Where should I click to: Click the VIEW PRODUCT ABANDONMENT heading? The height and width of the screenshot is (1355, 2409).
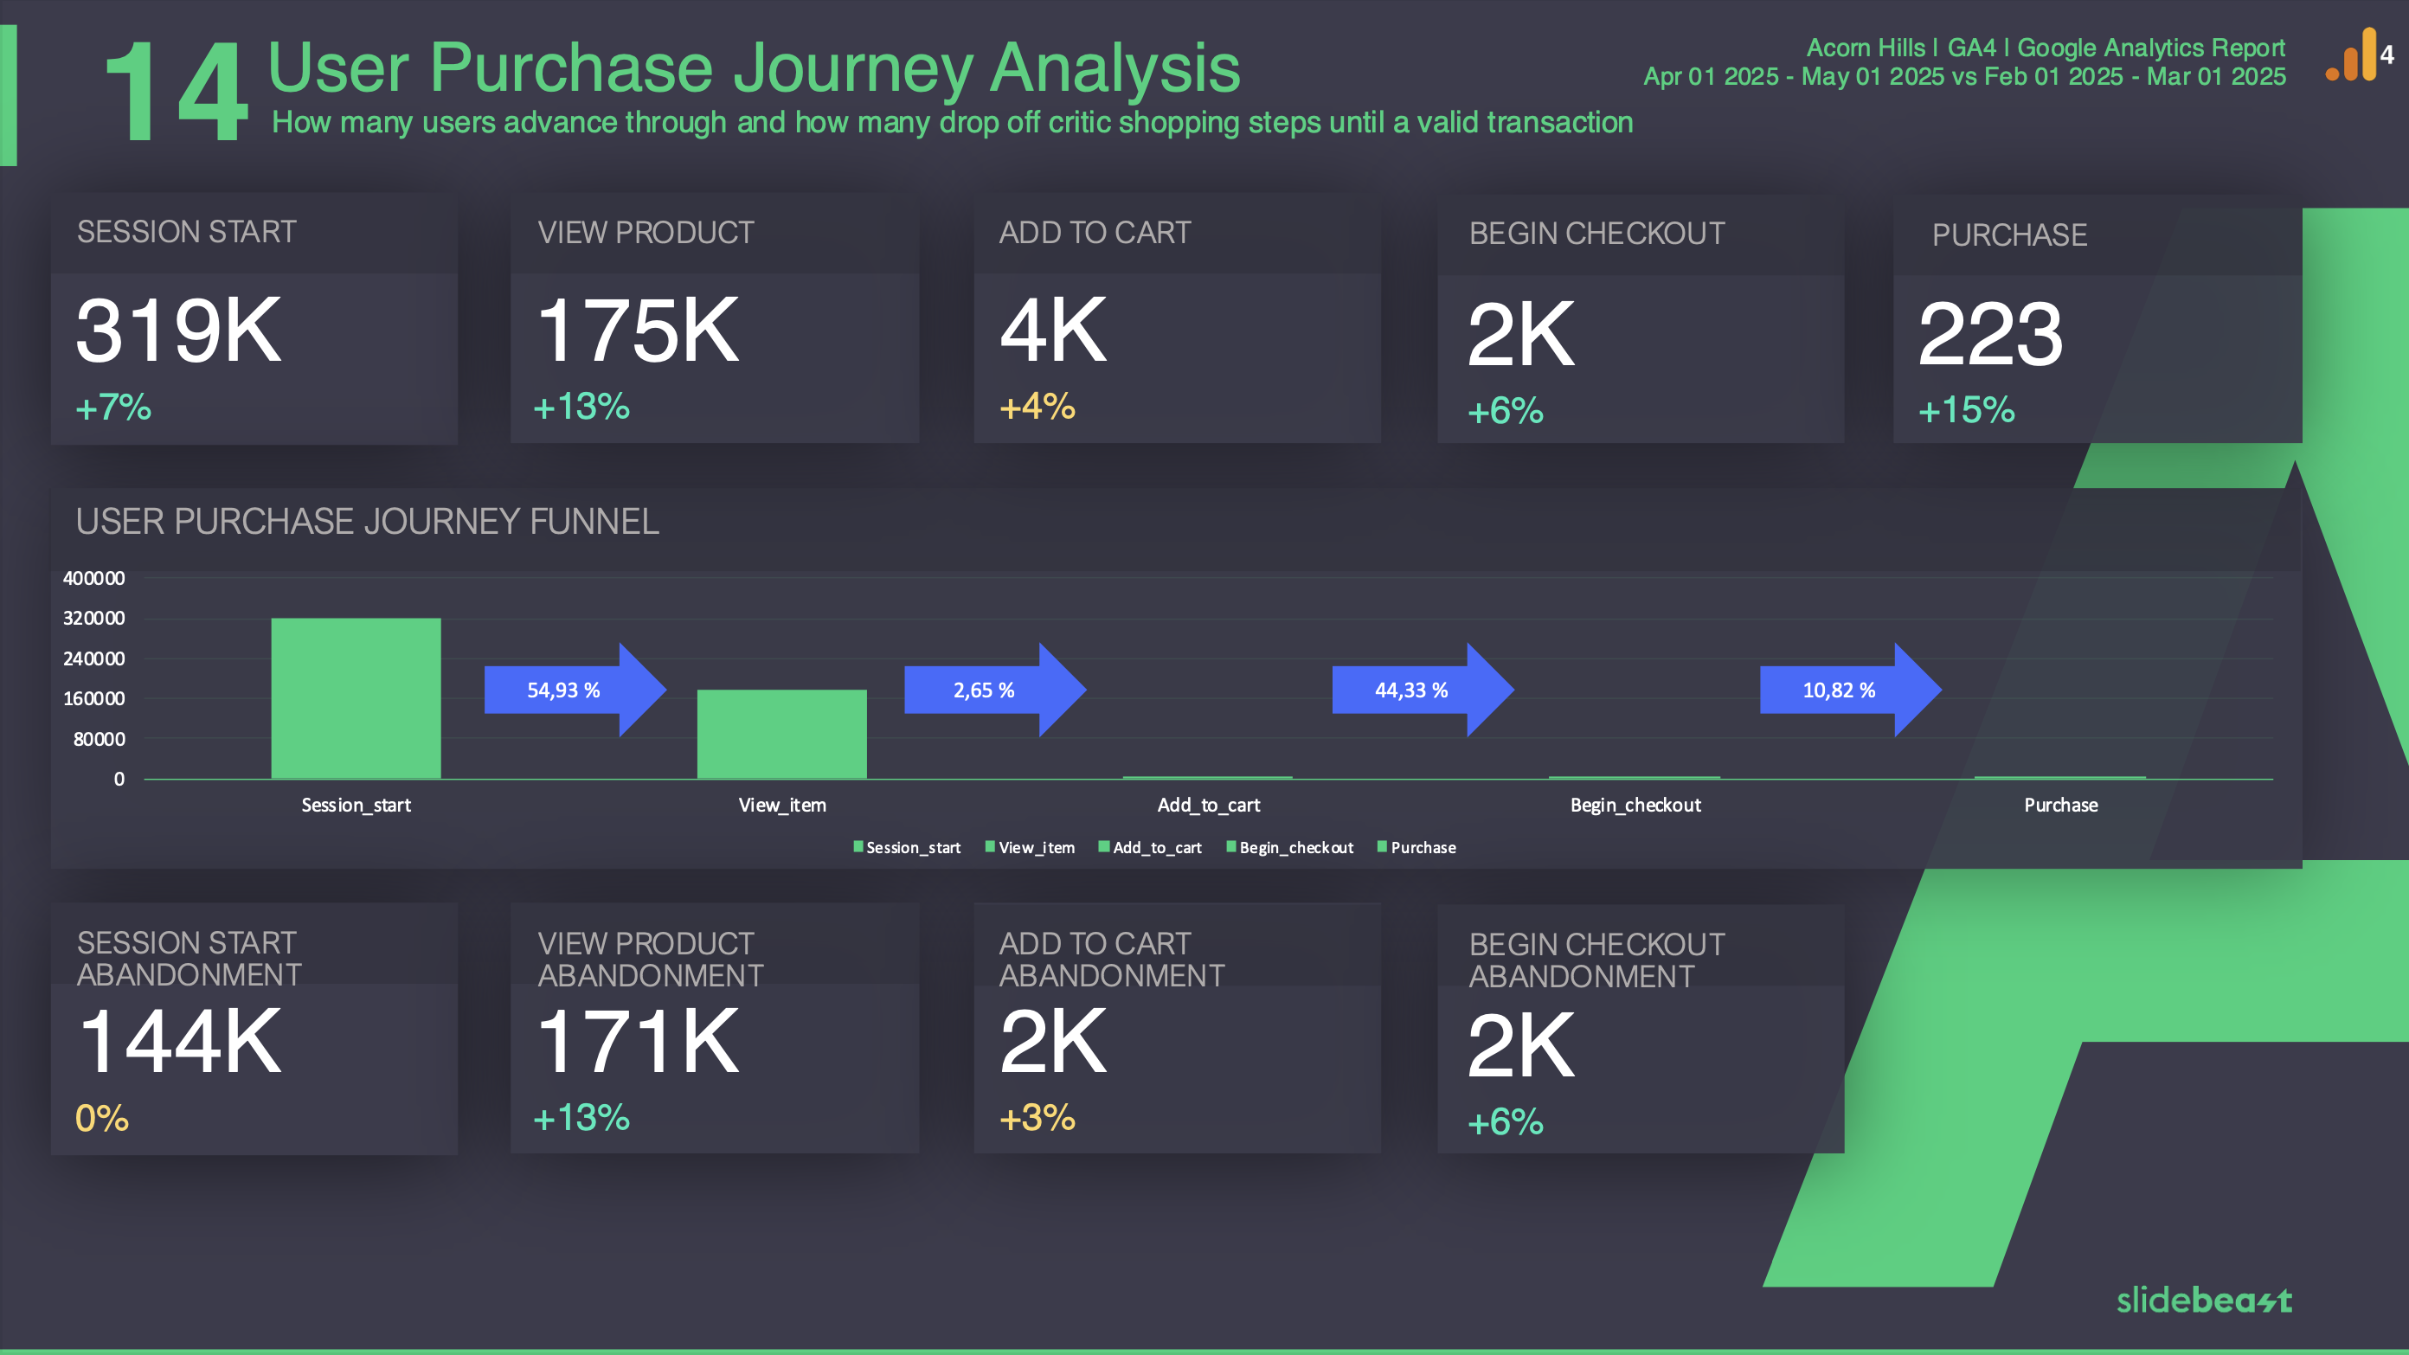click(651, 960)
